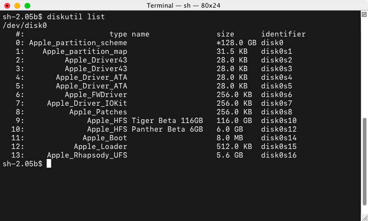Close the Terminal window with red button
The height and width of the screenshot is (221, 368).
pyautogui.click(x=7, y=6)
